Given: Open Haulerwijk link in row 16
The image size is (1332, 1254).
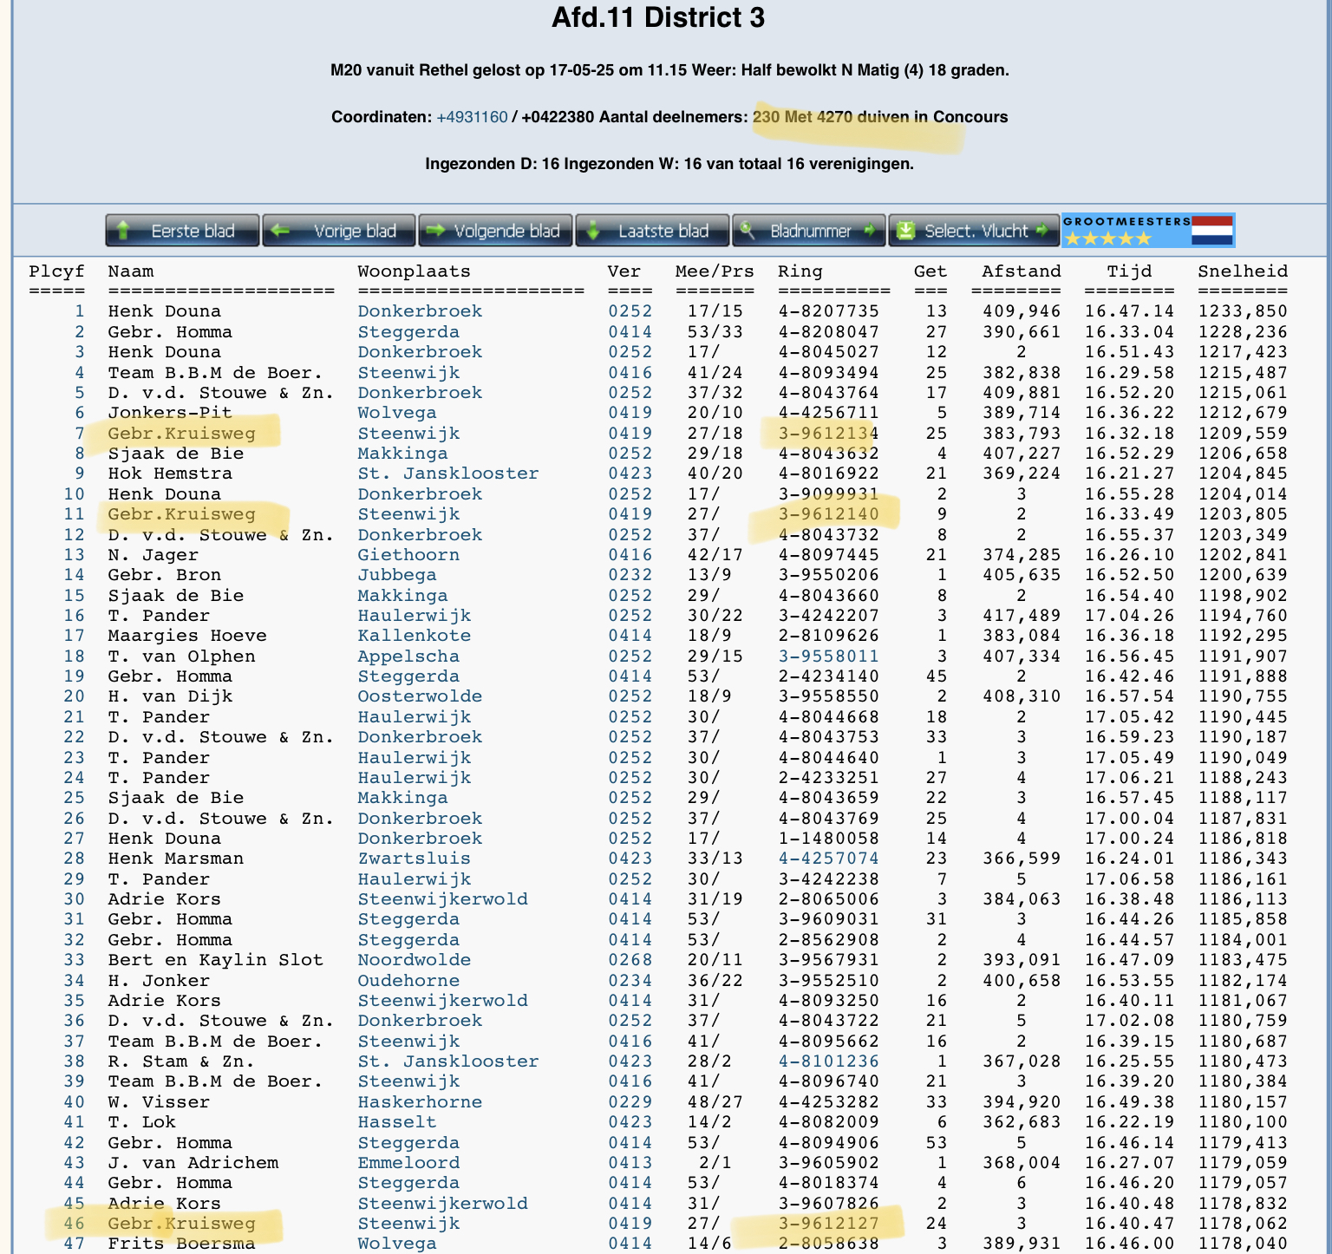Looking at the screenshot, I should coord(415,616).
